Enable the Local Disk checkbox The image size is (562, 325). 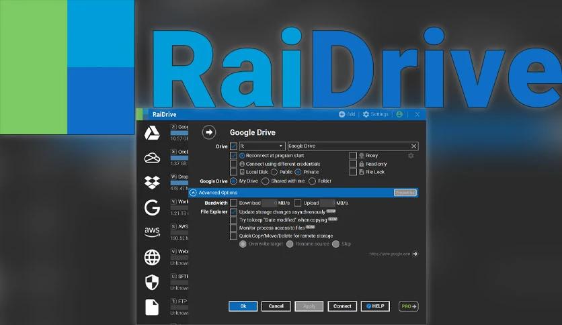[x=233, y=172]
